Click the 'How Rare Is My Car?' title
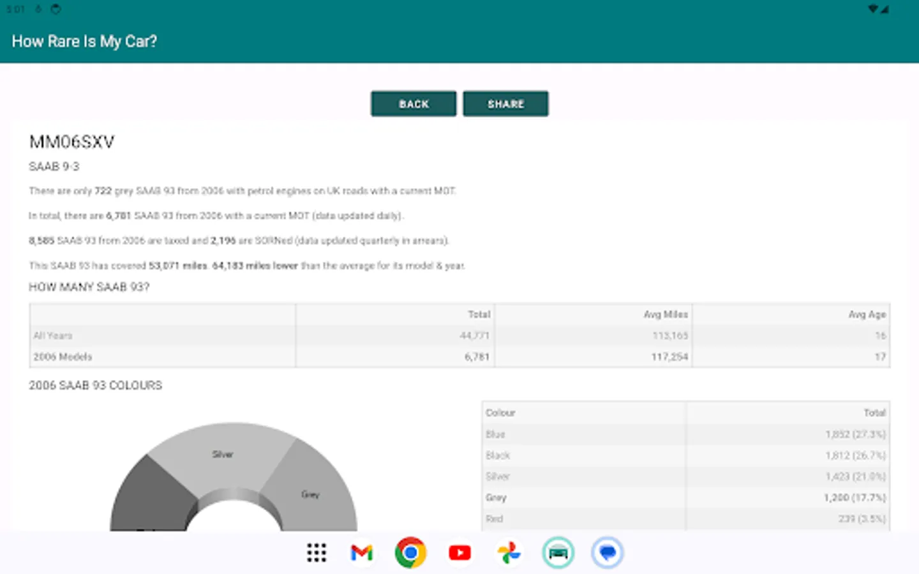This screenshot has width=919, height=574. point(84,41)
